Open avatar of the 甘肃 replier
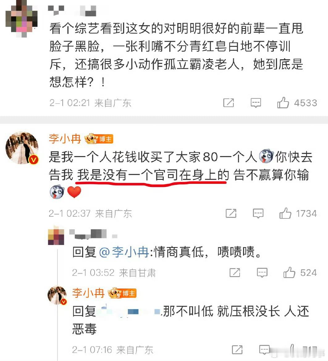The height and width of the screenshot is (361, 328). click(x=56, y=235)
